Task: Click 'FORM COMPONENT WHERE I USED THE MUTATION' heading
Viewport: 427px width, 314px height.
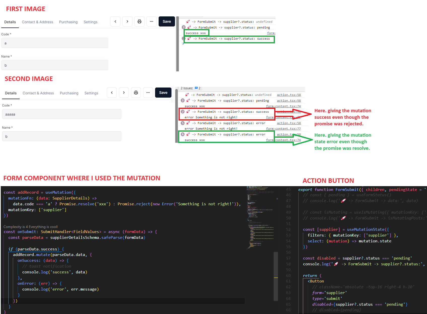Action: coord(82,178)
